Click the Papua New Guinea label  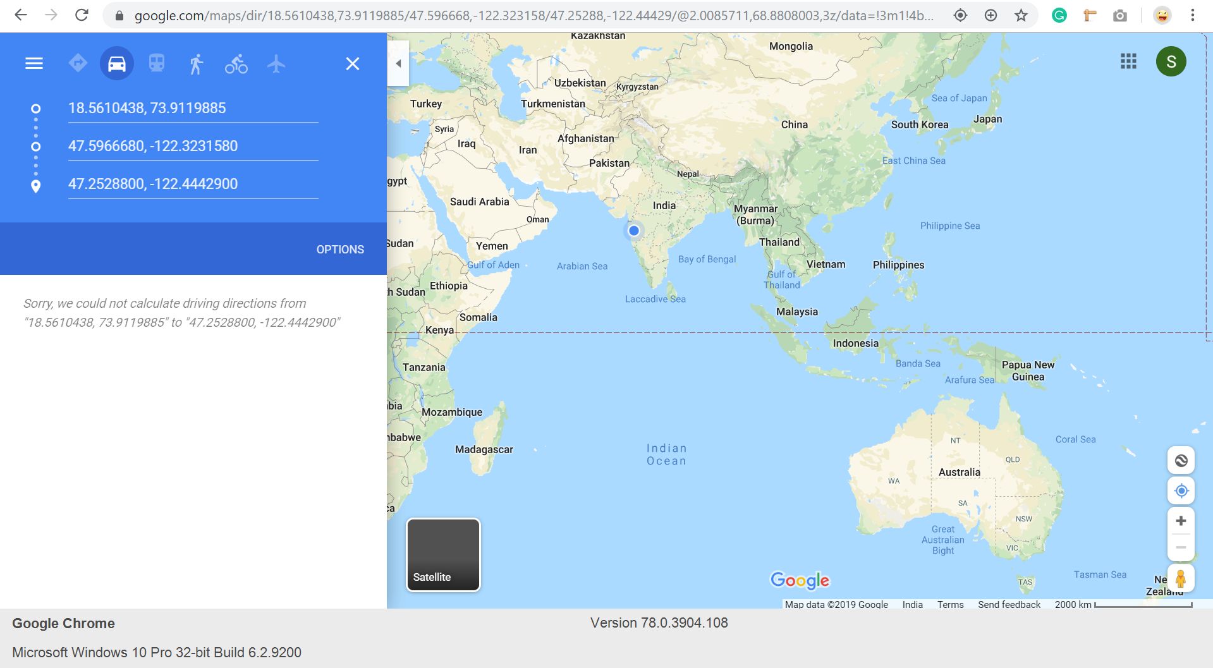coord(1028,371)
